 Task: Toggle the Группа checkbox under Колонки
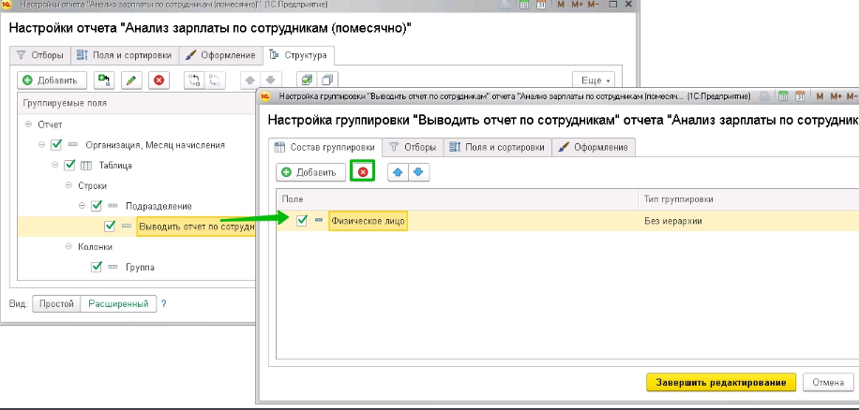(97, 267)
